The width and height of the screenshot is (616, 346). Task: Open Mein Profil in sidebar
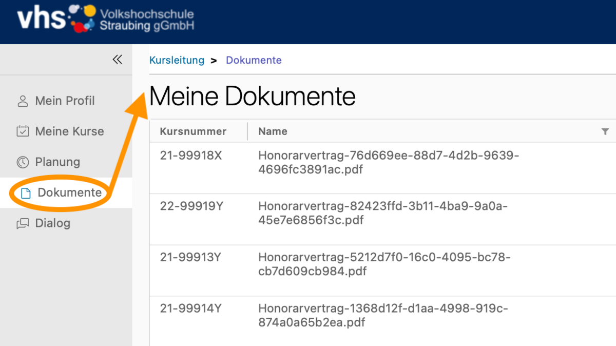(65, 101)
